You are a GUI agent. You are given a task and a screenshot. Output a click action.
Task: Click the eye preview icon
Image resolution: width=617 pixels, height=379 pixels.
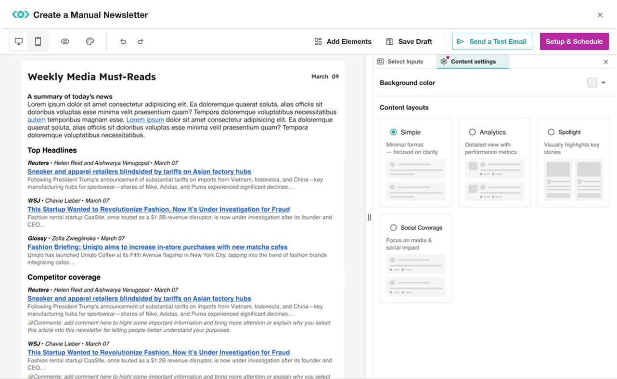(65, 41)
